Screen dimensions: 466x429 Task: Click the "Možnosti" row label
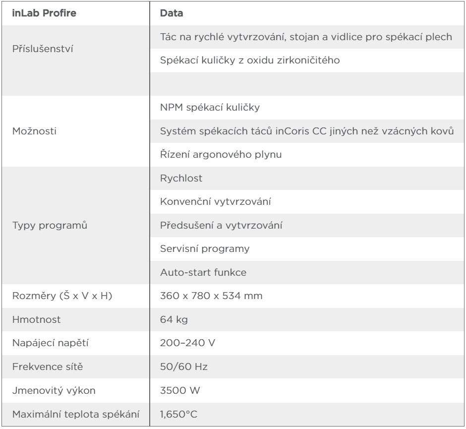(x=33, y=131)
